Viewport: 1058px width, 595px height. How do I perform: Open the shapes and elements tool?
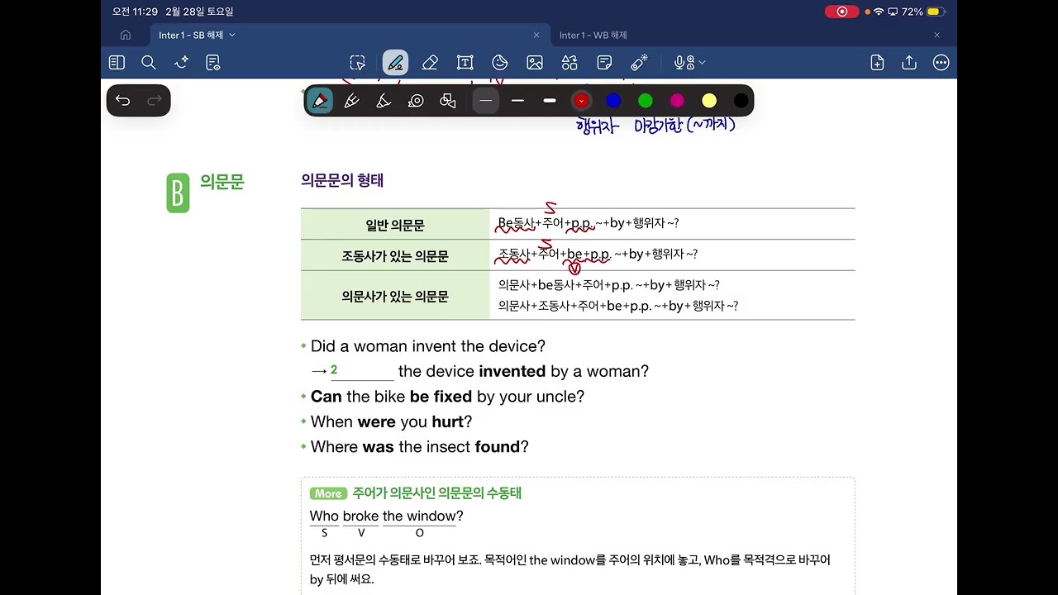[570, 63]
